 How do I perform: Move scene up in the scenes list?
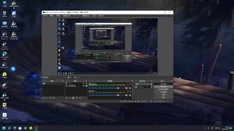(51, 98)
